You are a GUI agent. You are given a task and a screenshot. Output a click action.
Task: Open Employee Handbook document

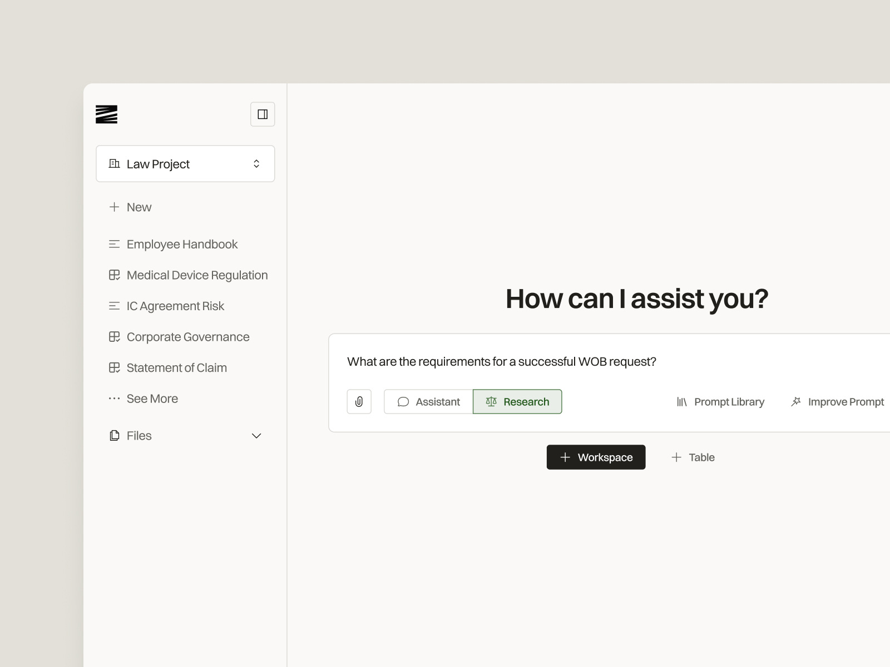(173, 244)
